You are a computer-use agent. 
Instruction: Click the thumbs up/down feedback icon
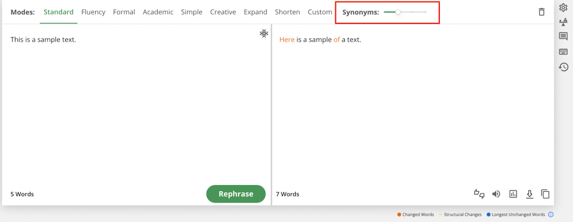pos(479,194)
